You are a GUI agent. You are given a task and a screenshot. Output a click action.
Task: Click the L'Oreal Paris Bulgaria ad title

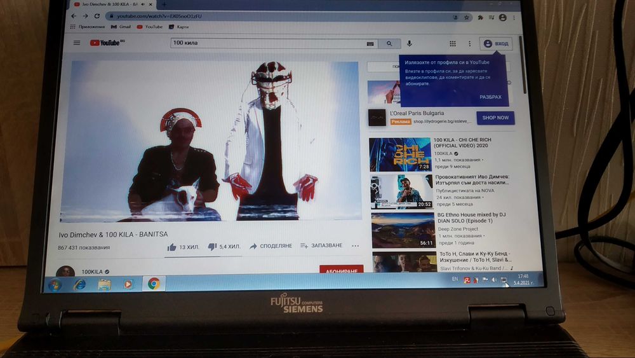coord(417,114)
